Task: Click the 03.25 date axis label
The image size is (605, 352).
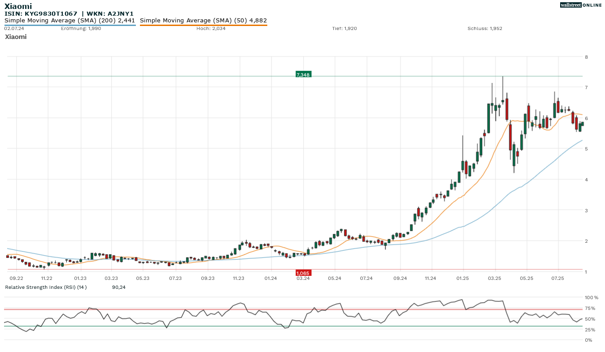Action: point(495,278)
